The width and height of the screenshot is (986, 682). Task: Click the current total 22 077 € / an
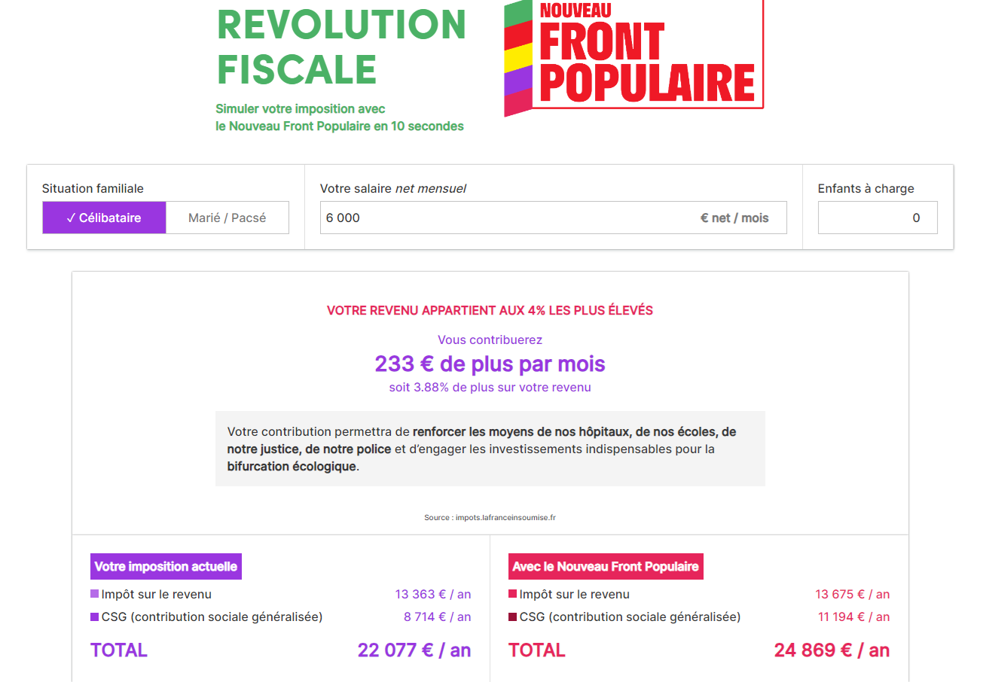click(414, 650)
